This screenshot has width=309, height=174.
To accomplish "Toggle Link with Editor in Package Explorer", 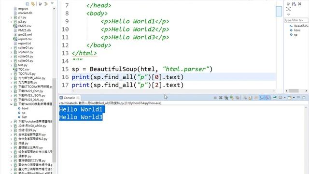I will pos(33,4).
